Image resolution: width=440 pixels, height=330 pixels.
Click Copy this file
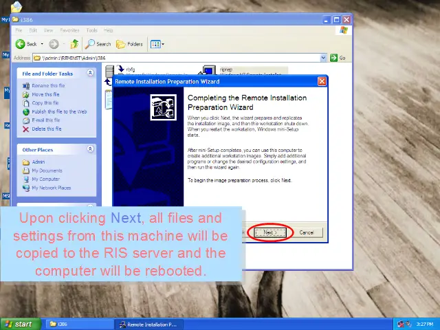click(x=45, y=102)
